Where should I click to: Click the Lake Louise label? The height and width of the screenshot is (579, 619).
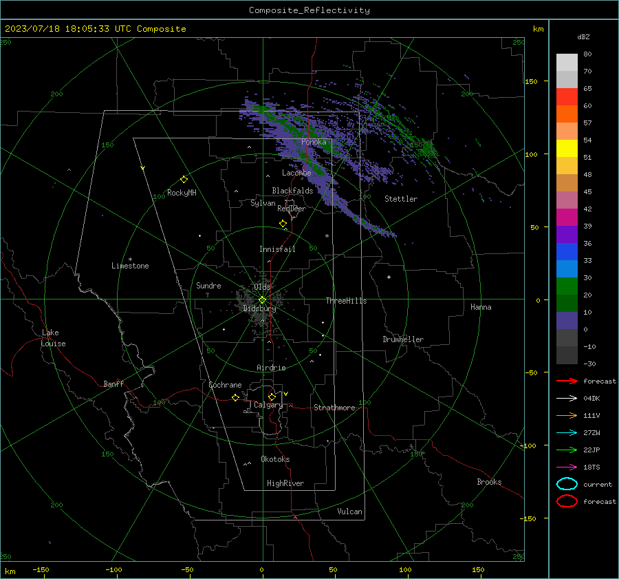53,338
